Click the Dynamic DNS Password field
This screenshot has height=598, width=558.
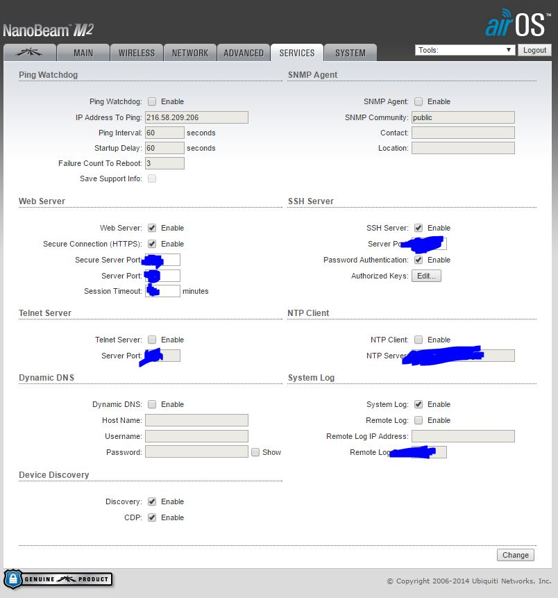tap(196, 452)
